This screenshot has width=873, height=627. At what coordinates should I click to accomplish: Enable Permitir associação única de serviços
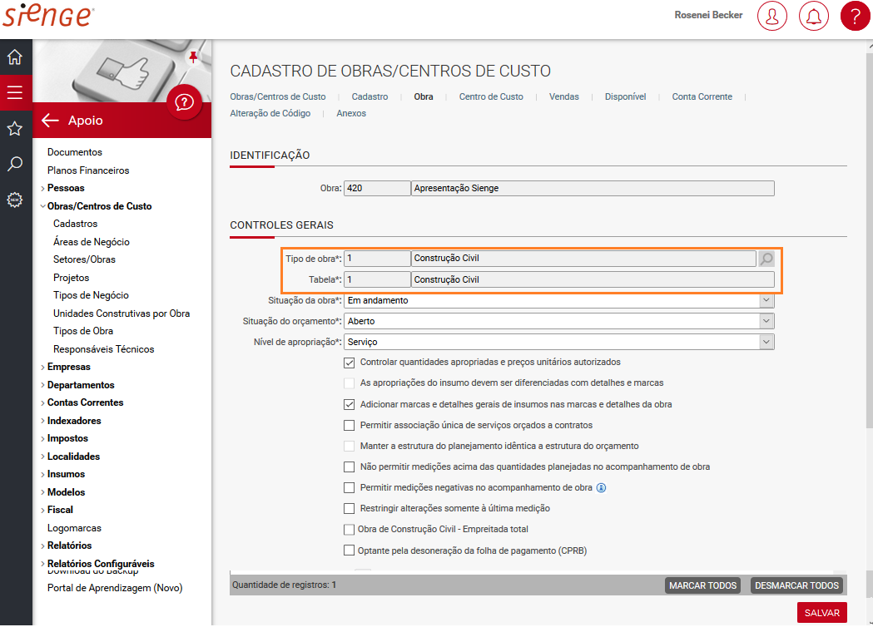tap(349, 426)
